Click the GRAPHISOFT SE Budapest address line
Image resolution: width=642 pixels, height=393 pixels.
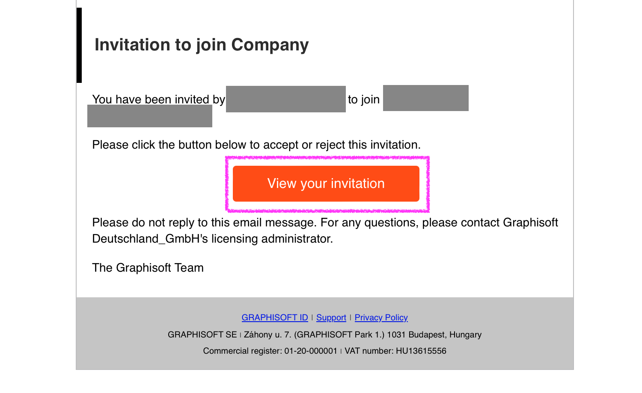pos(324,334)
